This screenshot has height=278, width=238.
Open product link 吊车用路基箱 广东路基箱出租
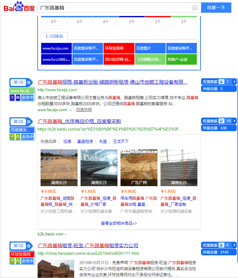(x=139, y=201)
